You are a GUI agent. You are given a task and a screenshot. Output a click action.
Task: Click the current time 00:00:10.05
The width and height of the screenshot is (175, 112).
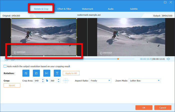[x=146, y=59]
